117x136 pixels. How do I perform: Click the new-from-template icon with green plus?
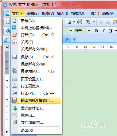click(x=69, y=22)
